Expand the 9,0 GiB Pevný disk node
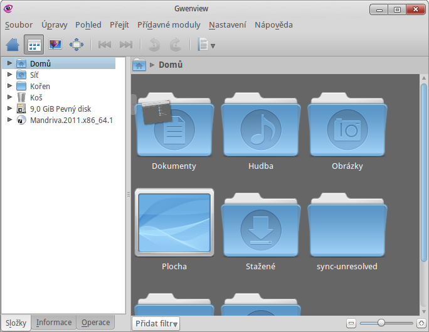The width and height of the screenshot is (429, 332). [9, 109]
